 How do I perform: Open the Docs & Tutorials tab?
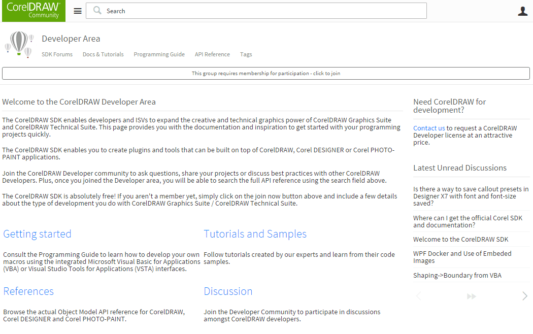103,54
